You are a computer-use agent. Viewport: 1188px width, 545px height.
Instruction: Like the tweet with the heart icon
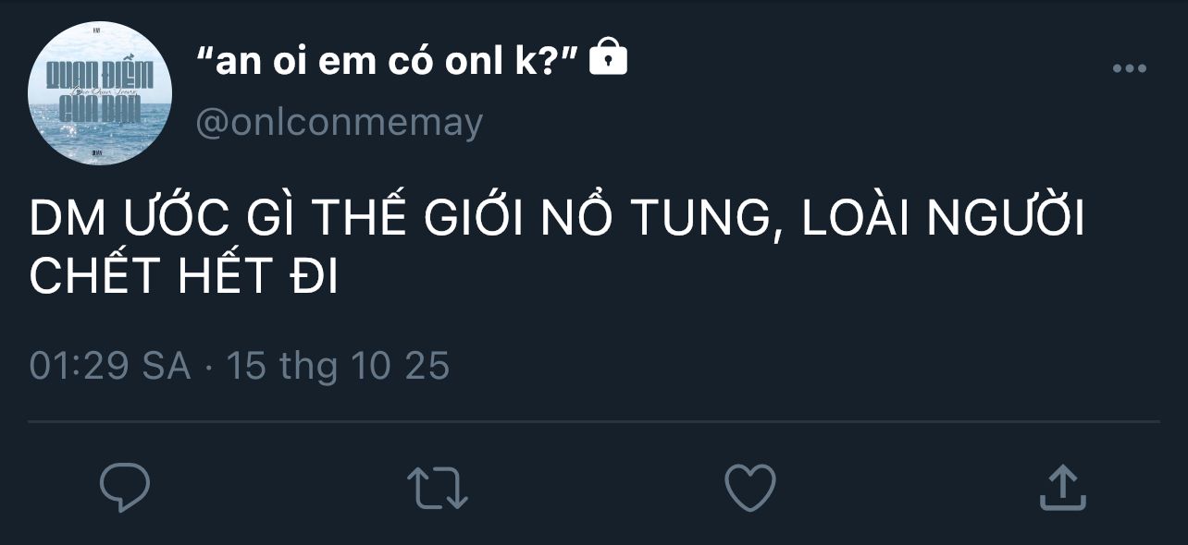(749, 487)
